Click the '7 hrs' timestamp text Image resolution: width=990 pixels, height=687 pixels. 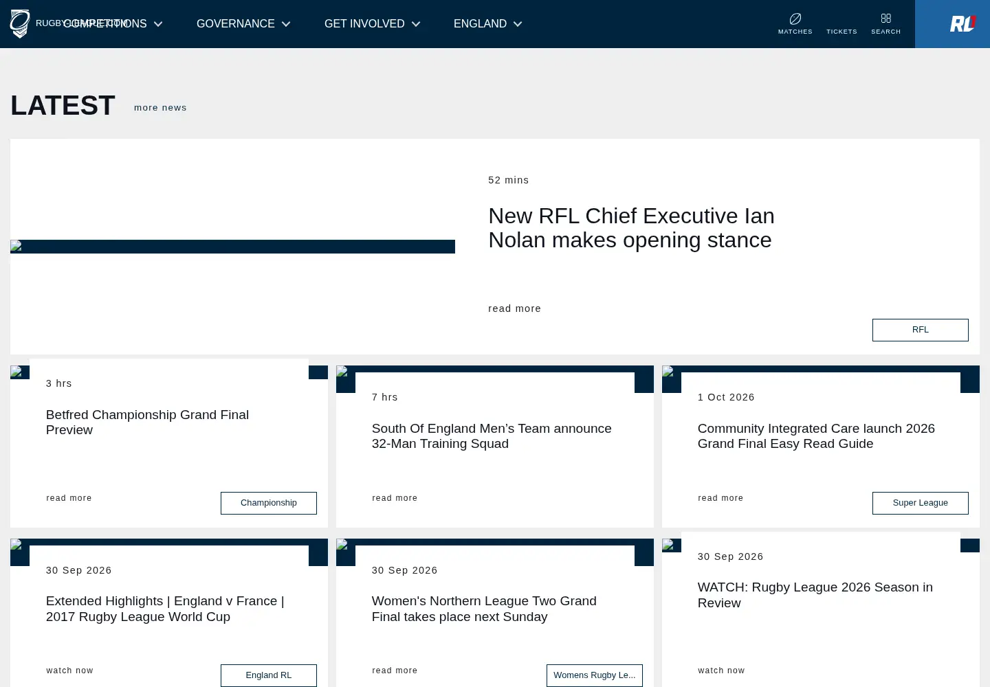coord(385,397)
